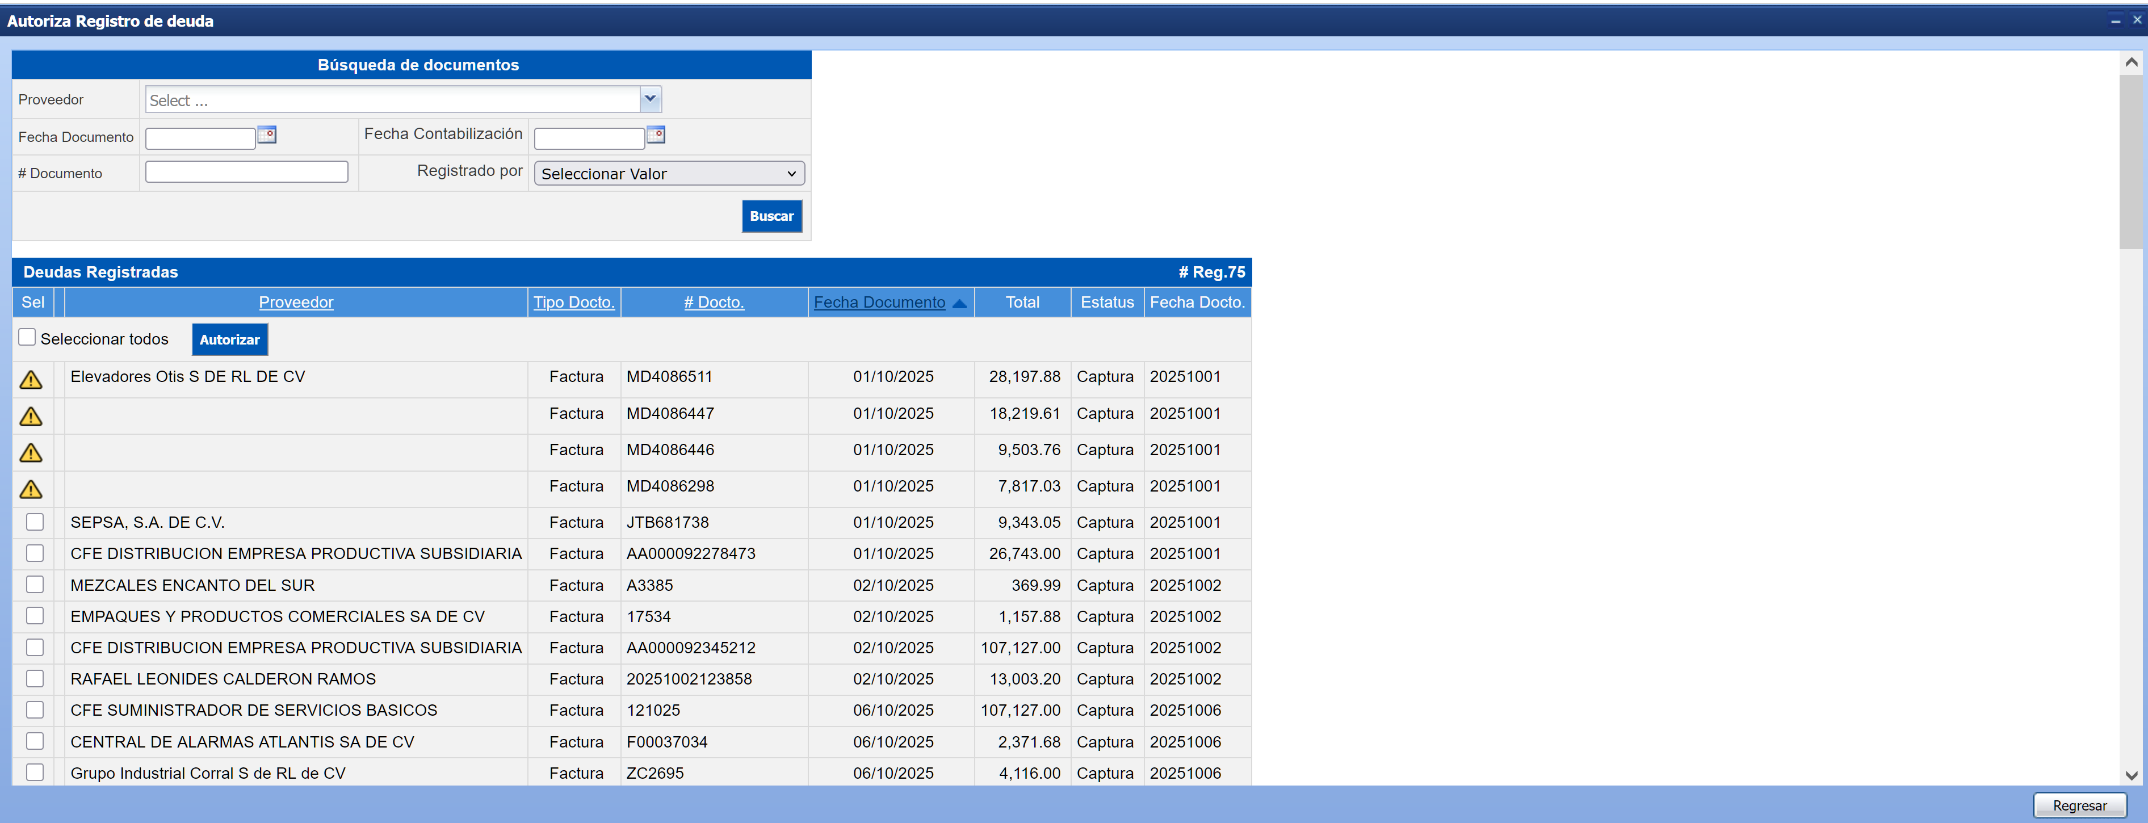Expand the Proveedor dropdown arrow
The height and width of the screenshot is (823, 2148).
tap(651, 99)
